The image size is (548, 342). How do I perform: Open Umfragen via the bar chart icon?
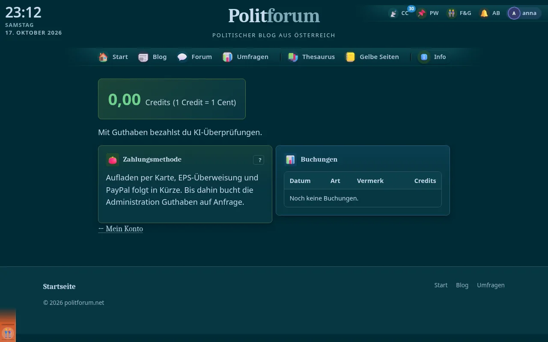click(227, 57)
